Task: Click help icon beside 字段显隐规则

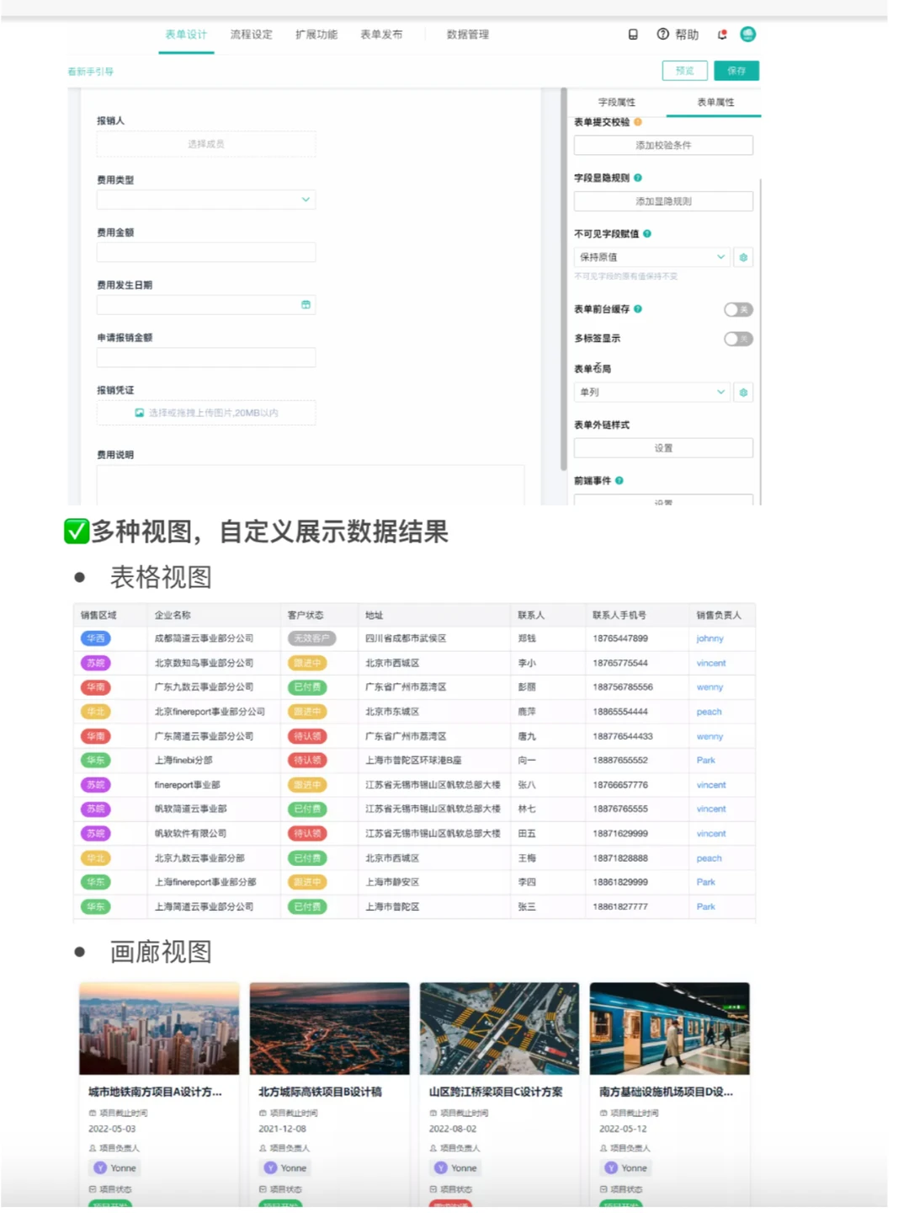Action: (x=637, y=178)
